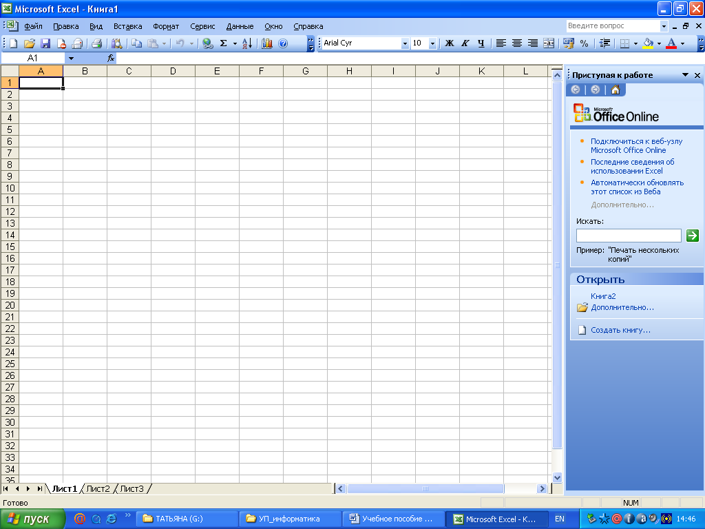This screenshot has height=529, width=705.
Task: Click the Copy icon in the toolbar
Action: (x=137, y=43)
